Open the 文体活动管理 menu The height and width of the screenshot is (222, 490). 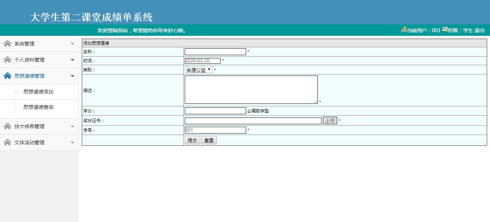point(39,143)
